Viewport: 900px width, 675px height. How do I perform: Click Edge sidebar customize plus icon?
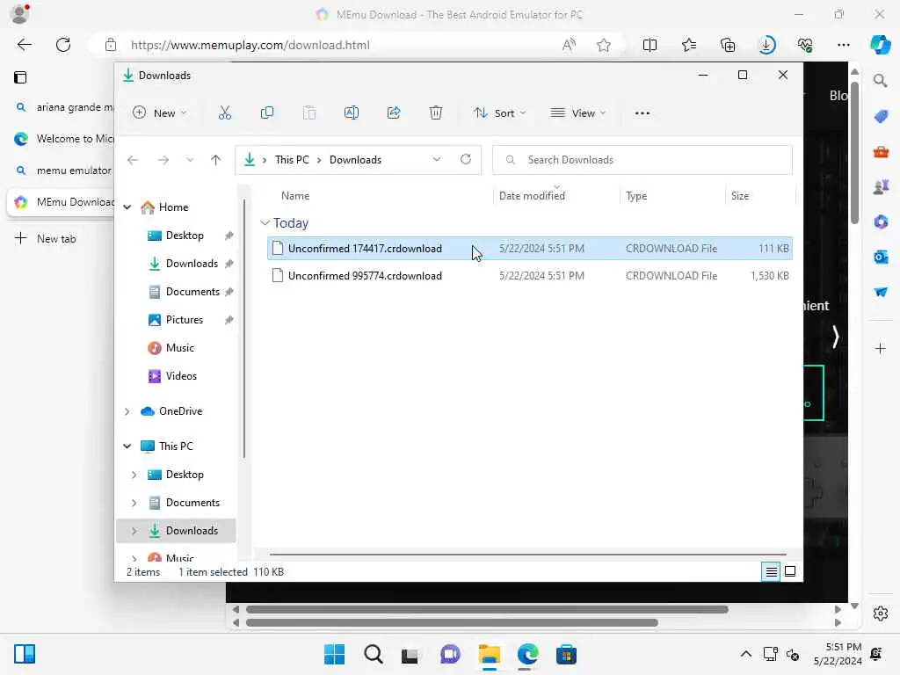[x=881, y=348]
